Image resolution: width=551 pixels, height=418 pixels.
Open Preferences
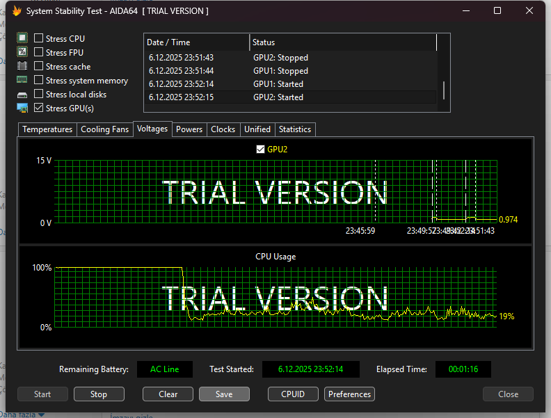(x=350, y=394)
